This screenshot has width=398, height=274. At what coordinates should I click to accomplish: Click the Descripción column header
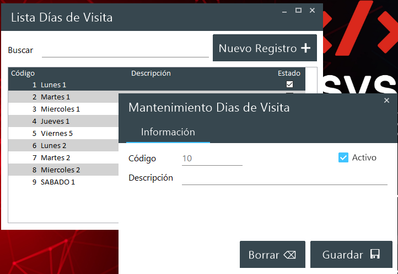point(150,73)
